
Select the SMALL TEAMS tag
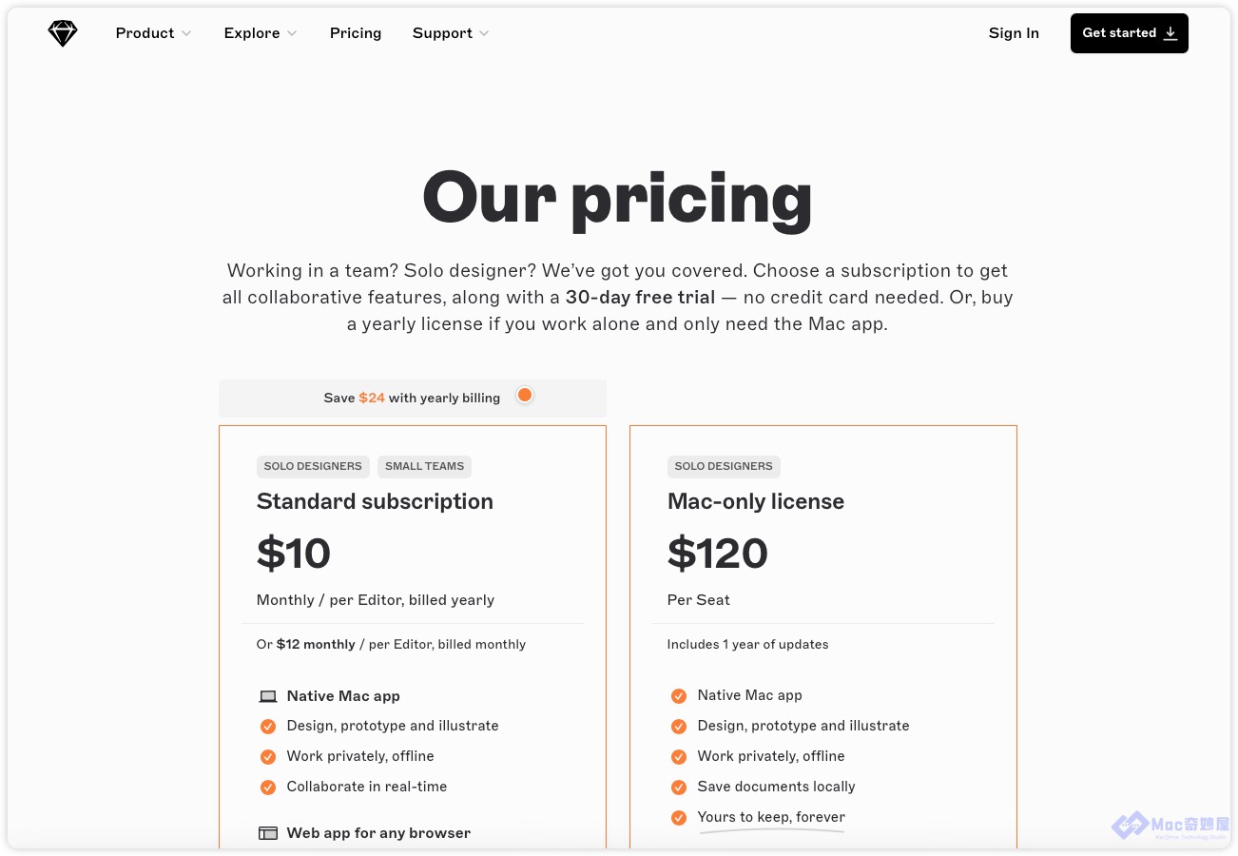[424, 466]
